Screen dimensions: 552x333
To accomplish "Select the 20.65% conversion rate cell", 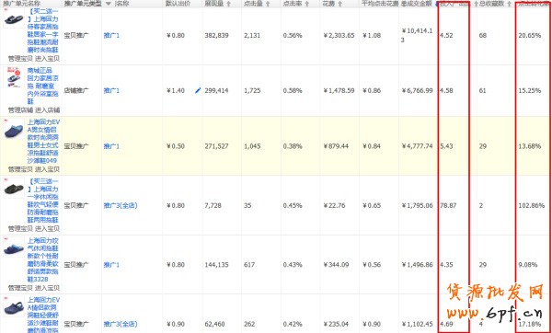I will [530, 36].
